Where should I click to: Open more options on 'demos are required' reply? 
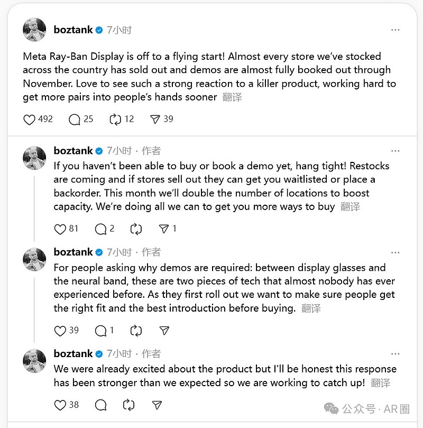tap(395, 252)
